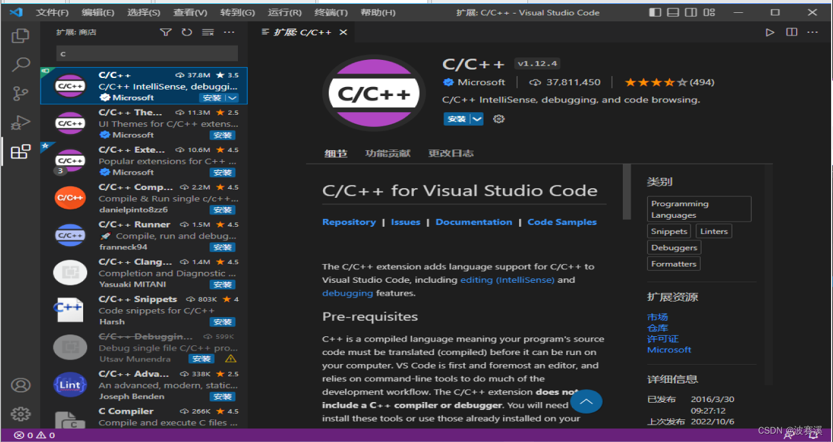Install the C/C++ Compile Run extension

pos(222,210)
